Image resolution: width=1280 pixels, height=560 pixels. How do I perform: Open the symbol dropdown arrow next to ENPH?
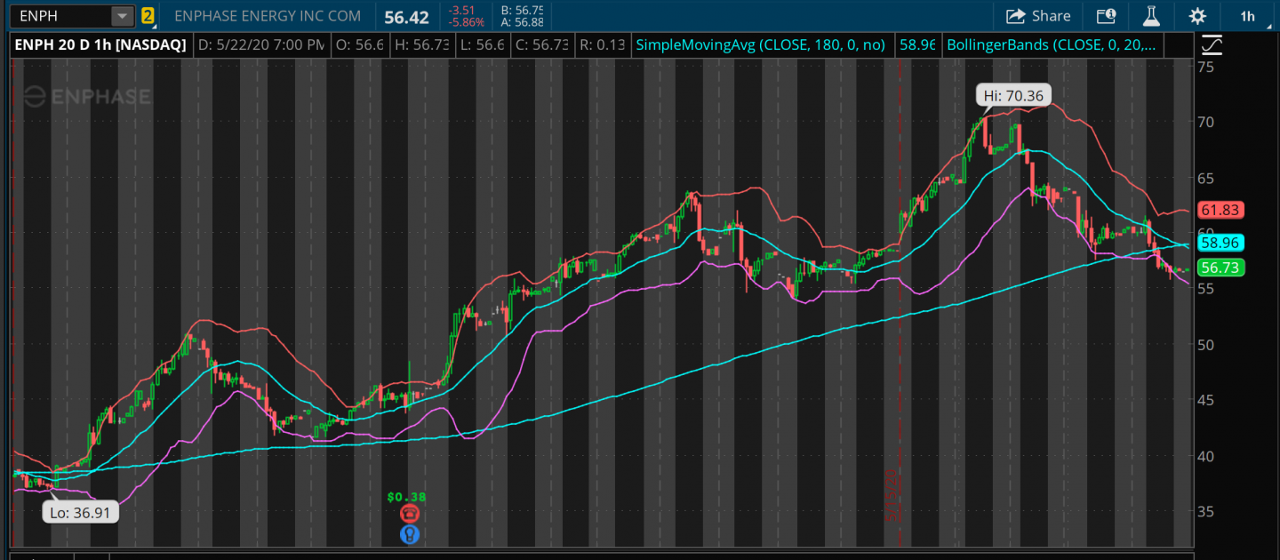(x=122, y=16)
